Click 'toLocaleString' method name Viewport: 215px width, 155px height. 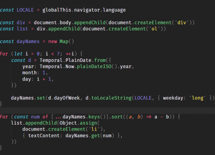click(111, 98)
